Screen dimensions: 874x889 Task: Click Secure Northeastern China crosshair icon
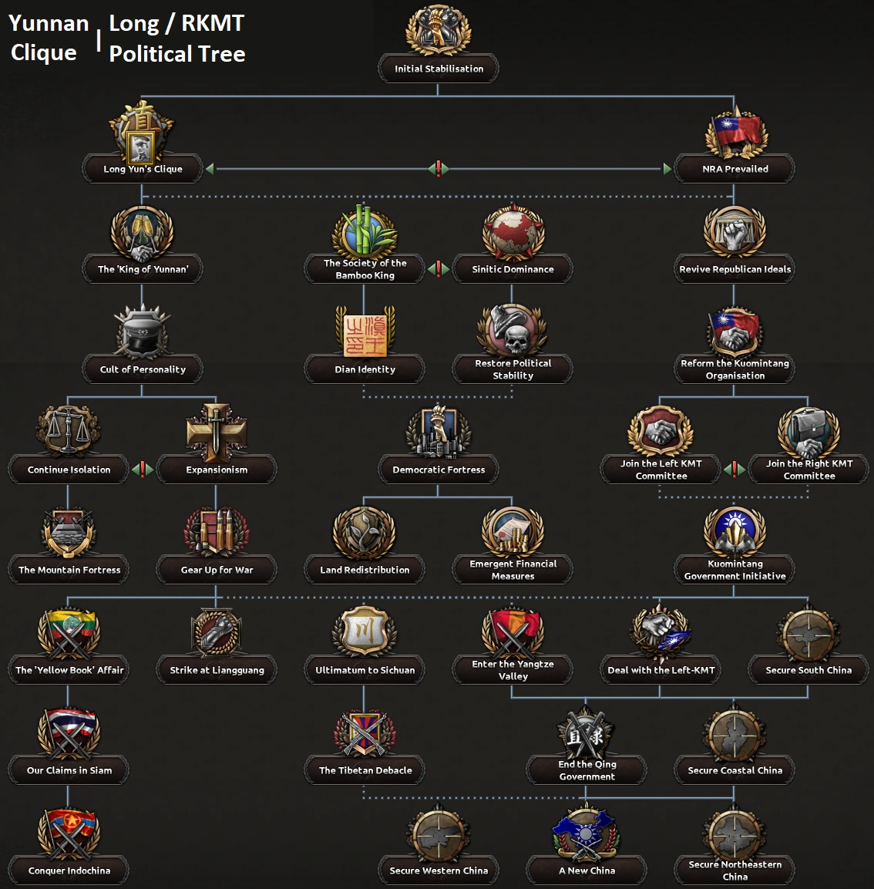coord(735,833)
